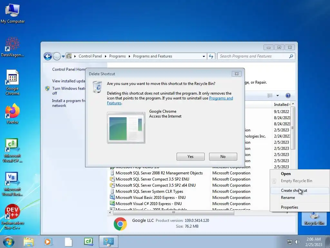This screenshot has height=248, width=330.
Task: Open the DataWagon desktop shortcut
Action: pyautogui.click(x=13, y=47)
